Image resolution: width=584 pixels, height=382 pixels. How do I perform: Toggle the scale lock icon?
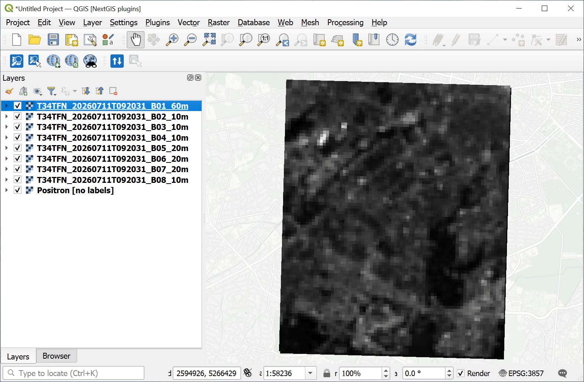tap(326, 373)
